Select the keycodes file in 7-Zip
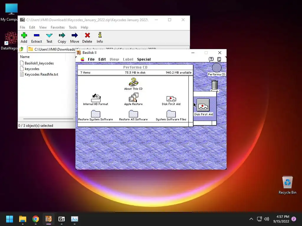 pos(30,69)
